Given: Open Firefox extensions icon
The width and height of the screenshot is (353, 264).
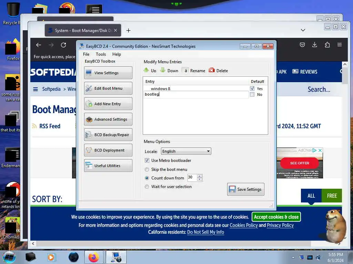Looking at the screenshot, I should pyautogui.click(x=327, y=45).
